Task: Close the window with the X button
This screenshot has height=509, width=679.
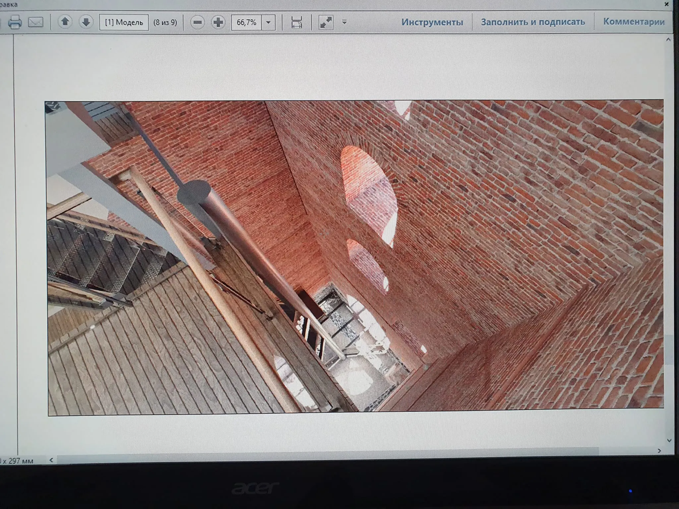Action: click(x=666, y=4)
